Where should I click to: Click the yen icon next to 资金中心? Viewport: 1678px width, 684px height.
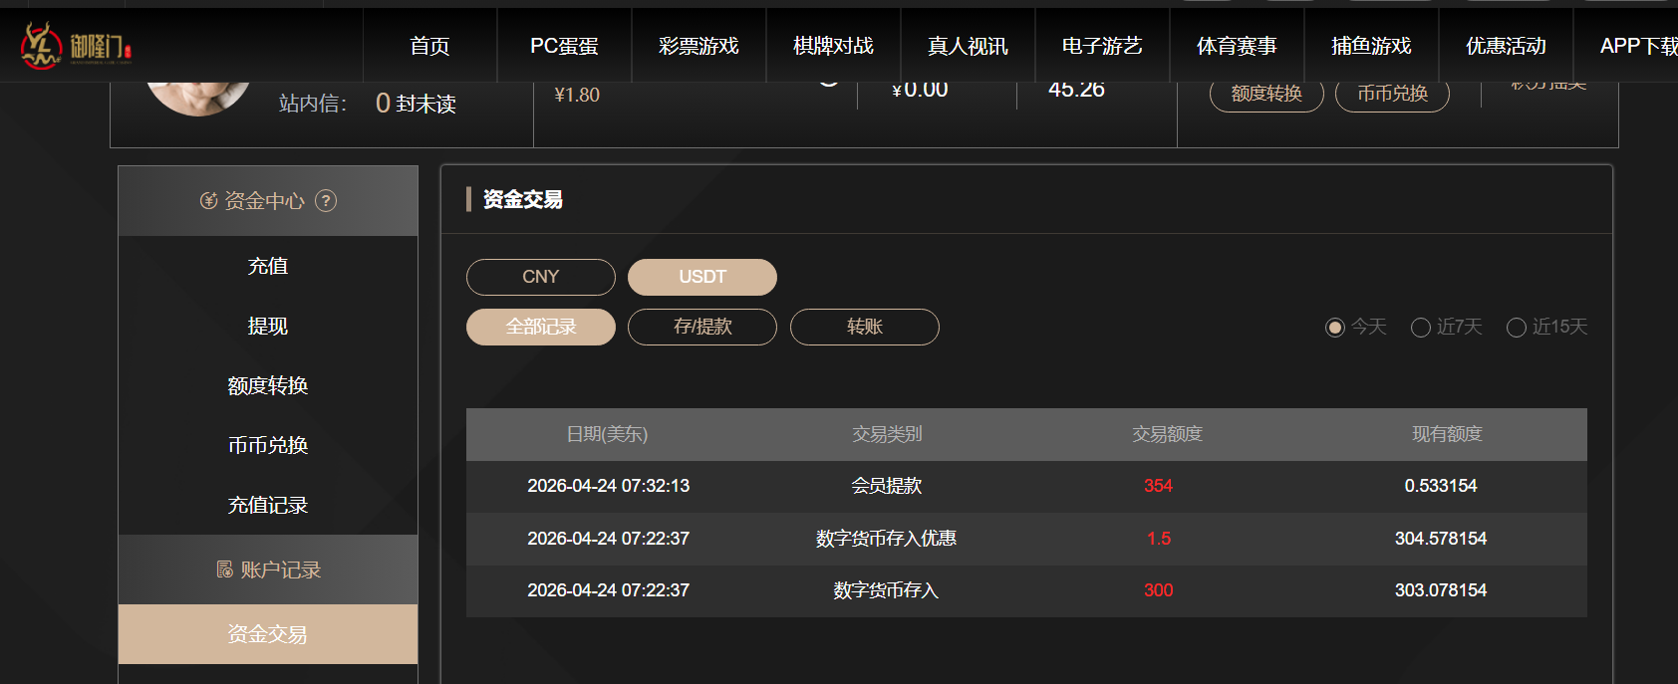point(208,201)
